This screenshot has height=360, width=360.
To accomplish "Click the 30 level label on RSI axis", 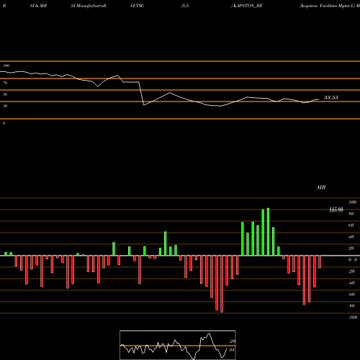I will (x=5, y=106).
